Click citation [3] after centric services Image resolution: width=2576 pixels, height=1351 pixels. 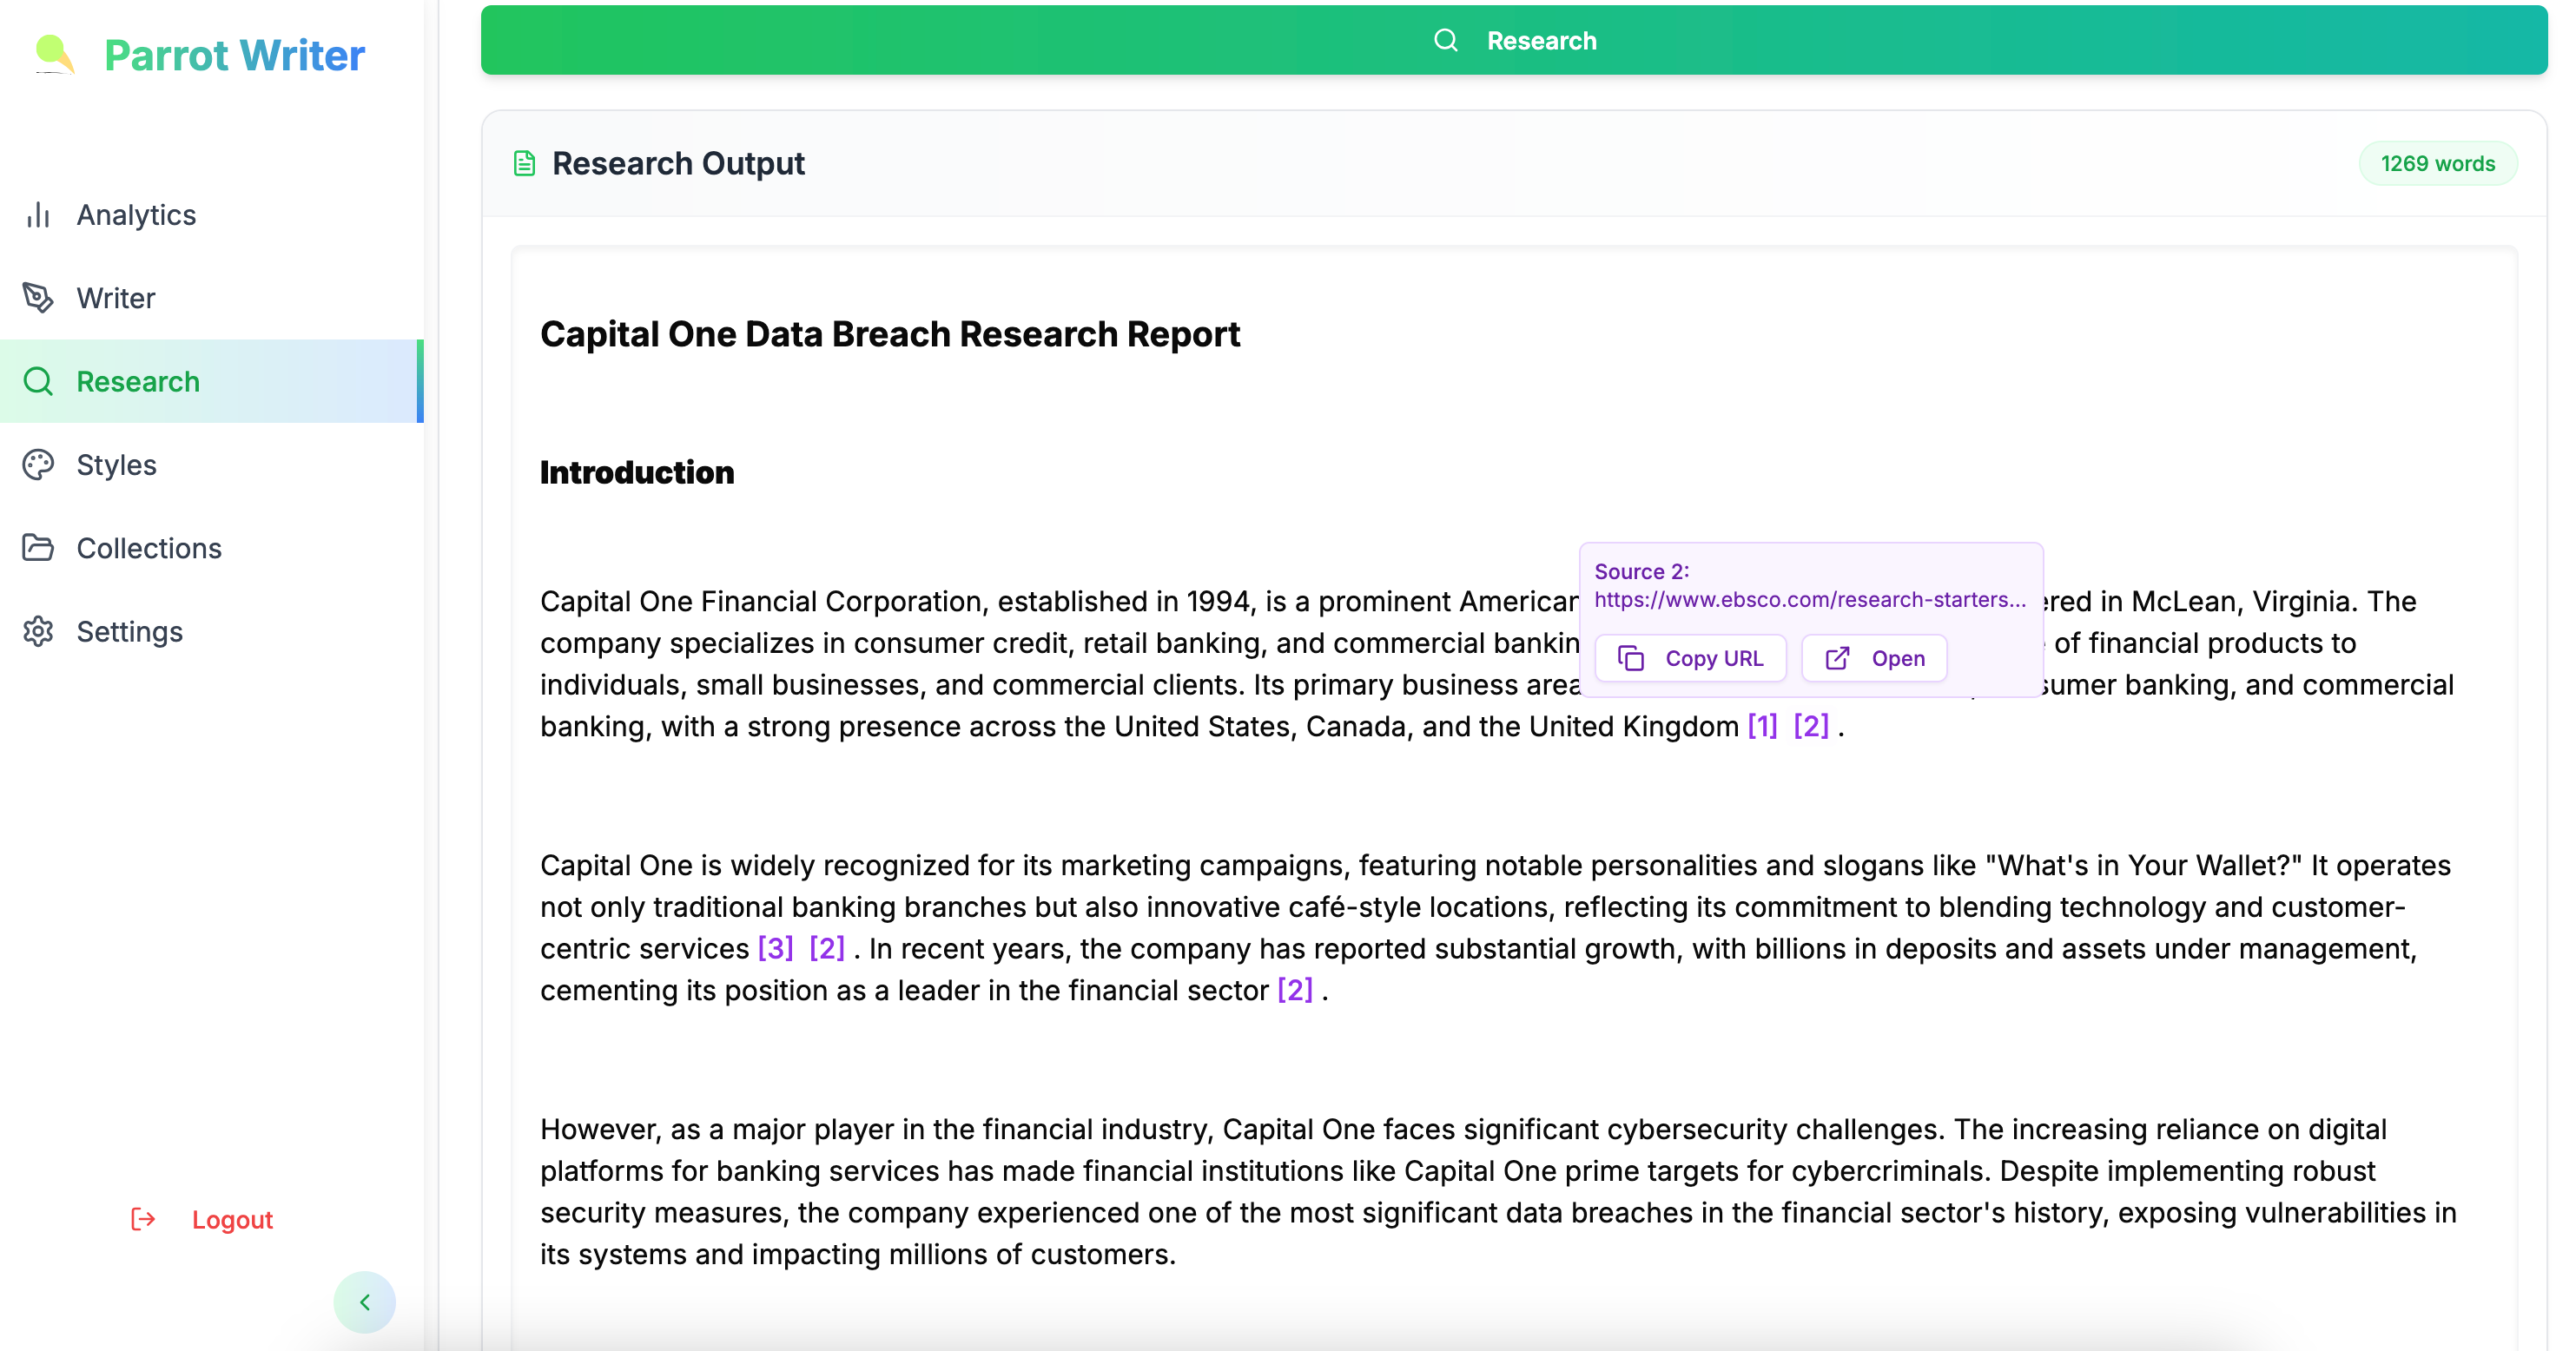775,948
